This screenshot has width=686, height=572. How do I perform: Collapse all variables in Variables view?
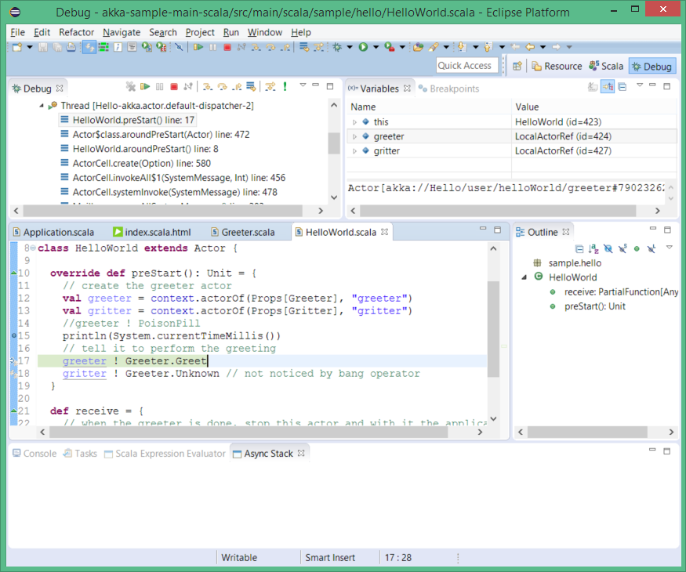click(x=622, y=87)
